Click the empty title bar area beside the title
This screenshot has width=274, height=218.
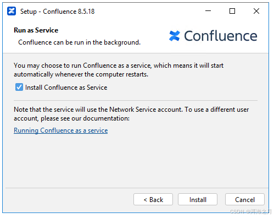[148, 11]
